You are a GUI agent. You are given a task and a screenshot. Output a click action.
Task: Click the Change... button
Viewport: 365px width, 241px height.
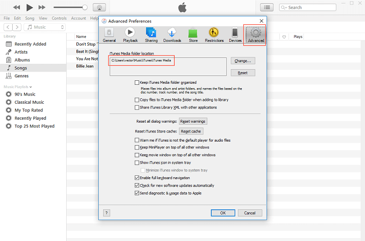[243, 61]
